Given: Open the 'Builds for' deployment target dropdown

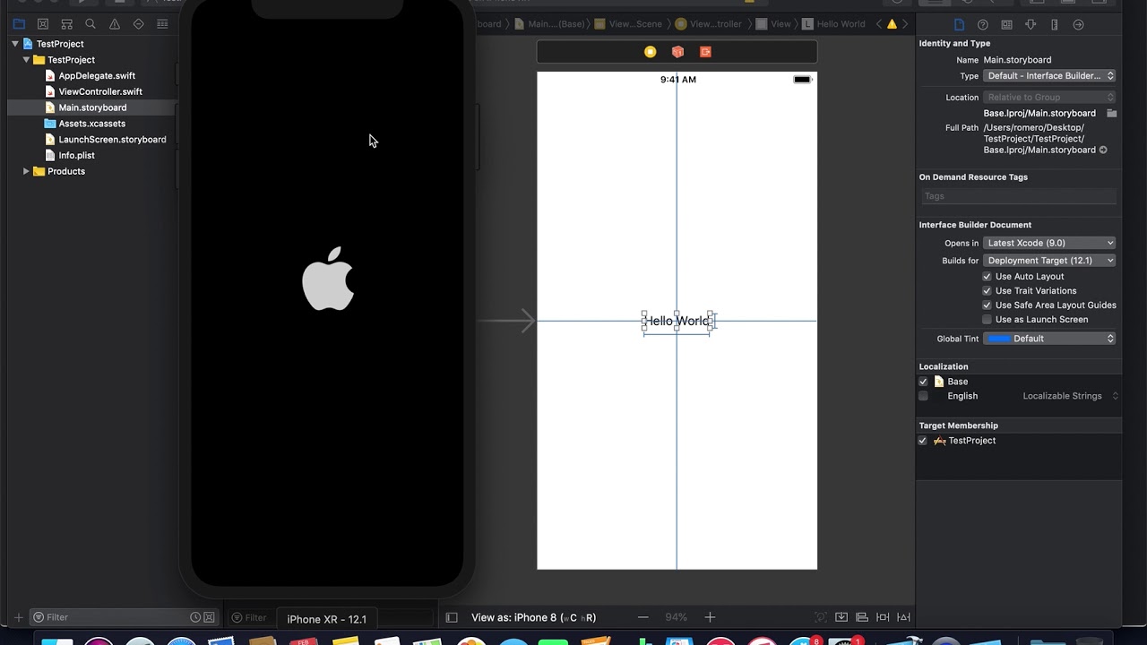Looking at the screenshot, I should (1049, 261).
